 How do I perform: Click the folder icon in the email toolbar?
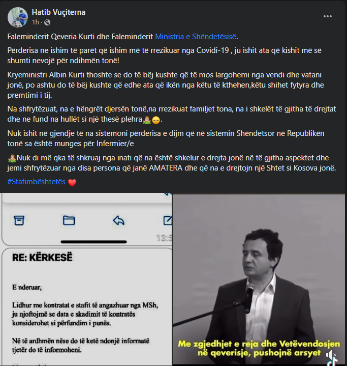click(69, 220)
